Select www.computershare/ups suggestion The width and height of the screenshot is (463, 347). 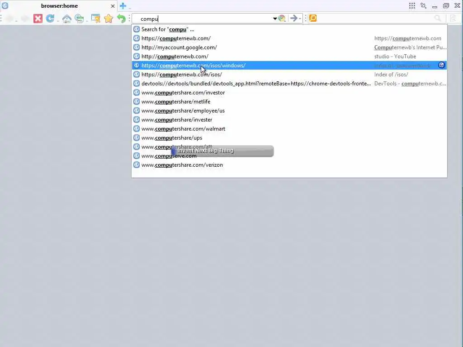coord(289,138)
